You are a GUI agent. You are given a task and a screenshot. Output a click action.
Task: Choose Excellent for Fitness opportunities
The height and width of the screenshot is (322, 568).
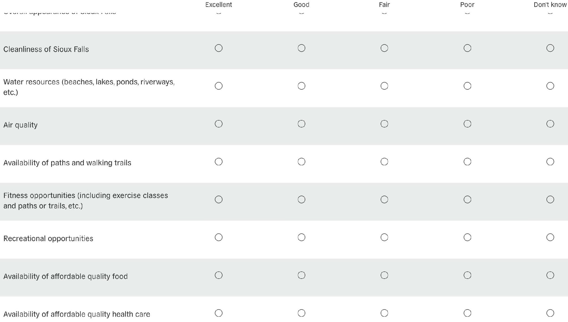tap(219, 200)
